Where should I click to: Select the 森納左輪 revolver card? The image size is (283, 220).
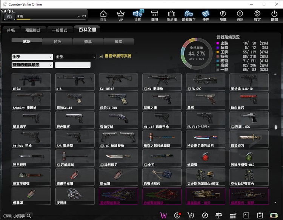click(118, 120)
